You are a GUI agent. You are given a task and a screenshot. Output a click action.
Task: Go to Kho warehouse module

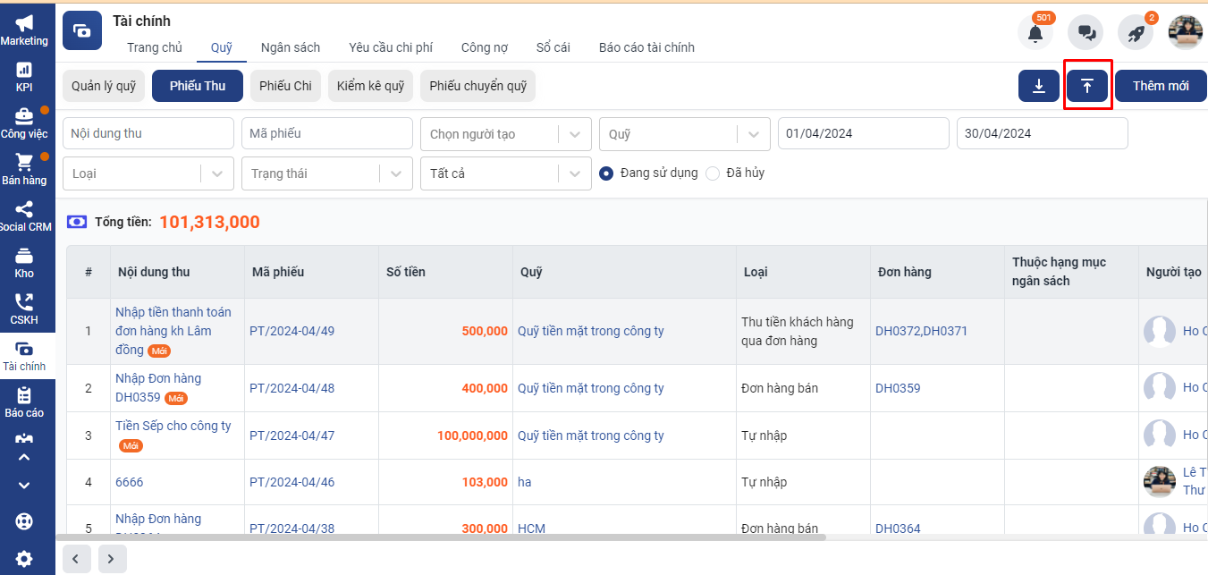click(x=24, y=262)
